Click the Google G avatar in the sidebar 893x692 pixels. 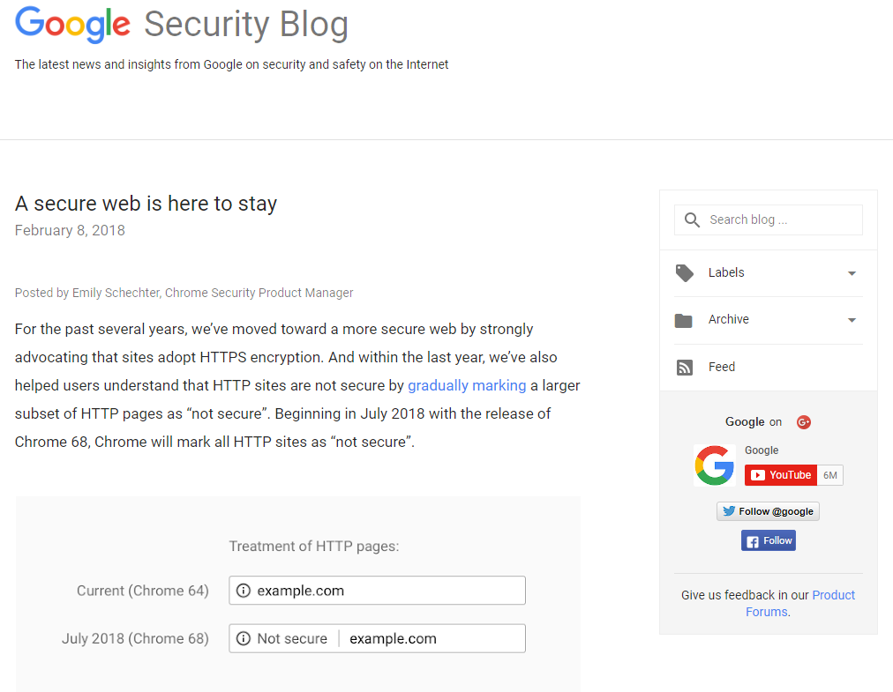715,465
